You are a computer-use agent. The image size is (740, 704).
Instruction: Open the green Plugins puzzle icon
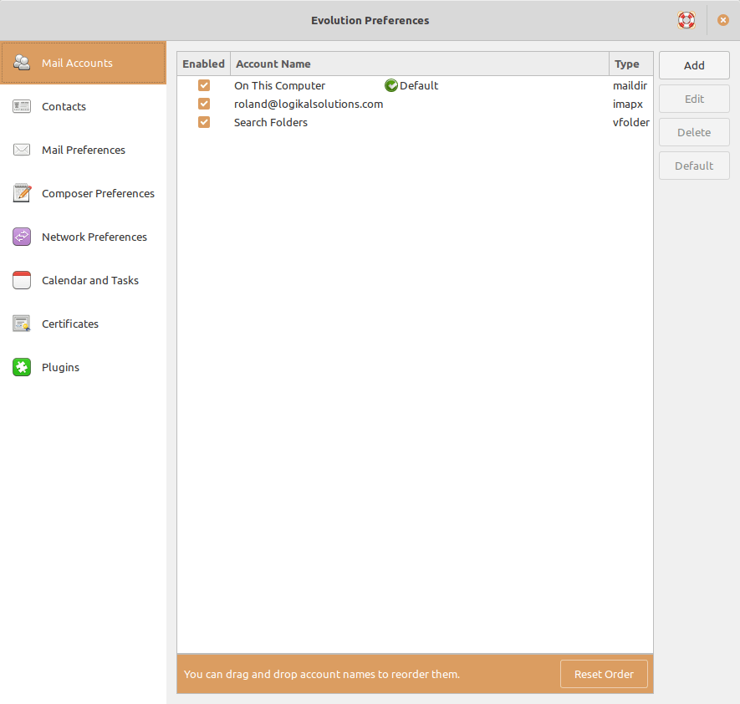point(22,367)
